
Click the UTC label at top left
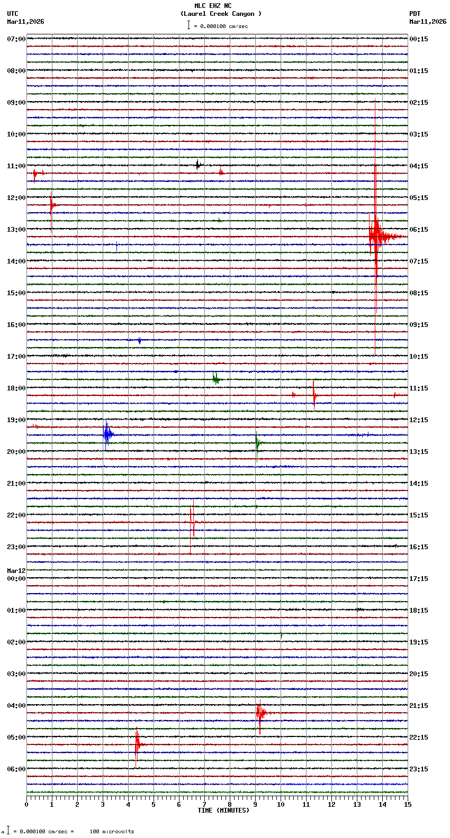(13, 14)
